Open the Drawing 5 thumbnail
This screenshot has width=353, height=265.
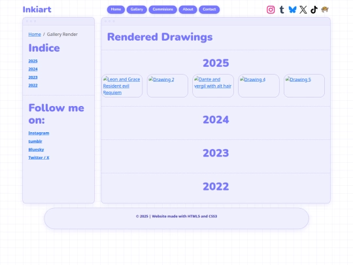(304, 86)
